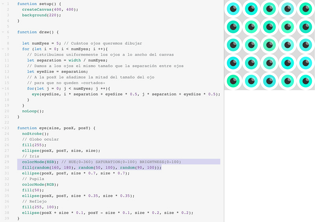Viewport: 315px width, 222px height.
Task: Click line number 39 in the gutter
Action: pyautogui.click(x=7, y=218)
